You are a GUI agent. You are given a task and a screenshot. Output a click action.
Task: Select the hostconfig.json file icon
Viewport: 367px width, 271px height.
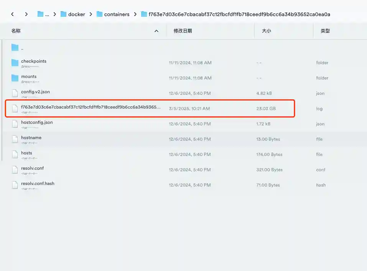(x=15, y=124)
